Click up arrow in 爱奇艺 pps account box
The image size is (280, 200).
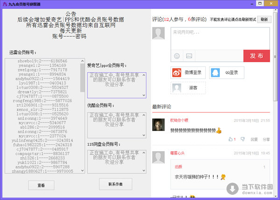(144, 75)
